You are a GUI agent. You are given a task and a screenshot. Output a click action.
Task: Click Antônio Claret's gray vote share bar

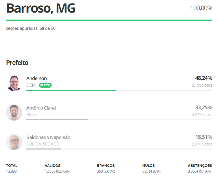(x=57, y=120)
